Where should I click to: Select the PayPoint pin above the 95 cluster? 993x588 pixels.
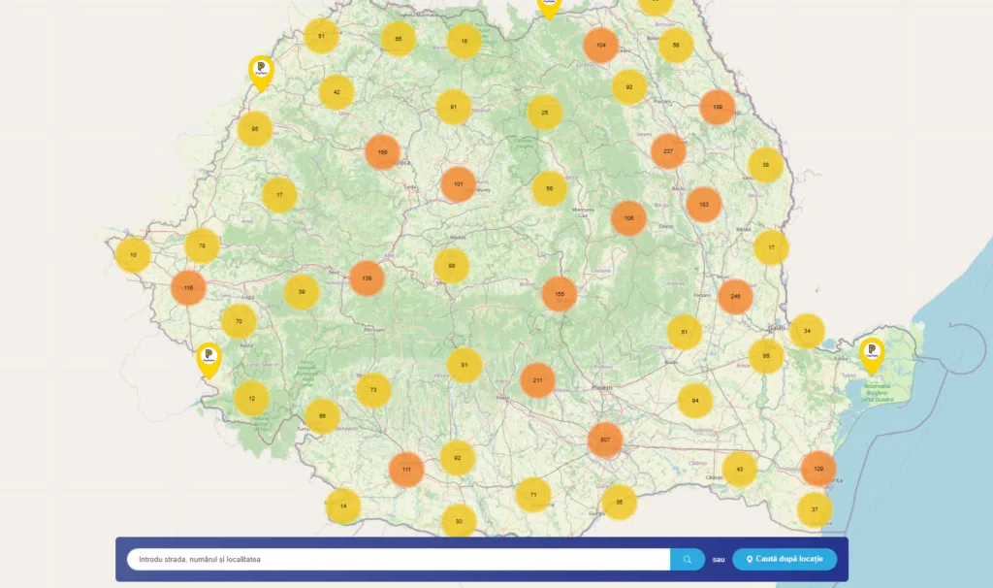point(261,72)
